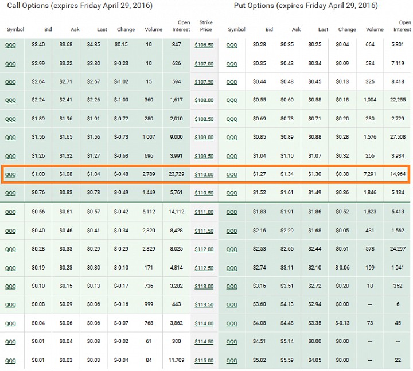Viewport: 413px width, 371px height.
Task: Click the call options Ask column header
Action: pyautogui.click(x=75, y=29)
